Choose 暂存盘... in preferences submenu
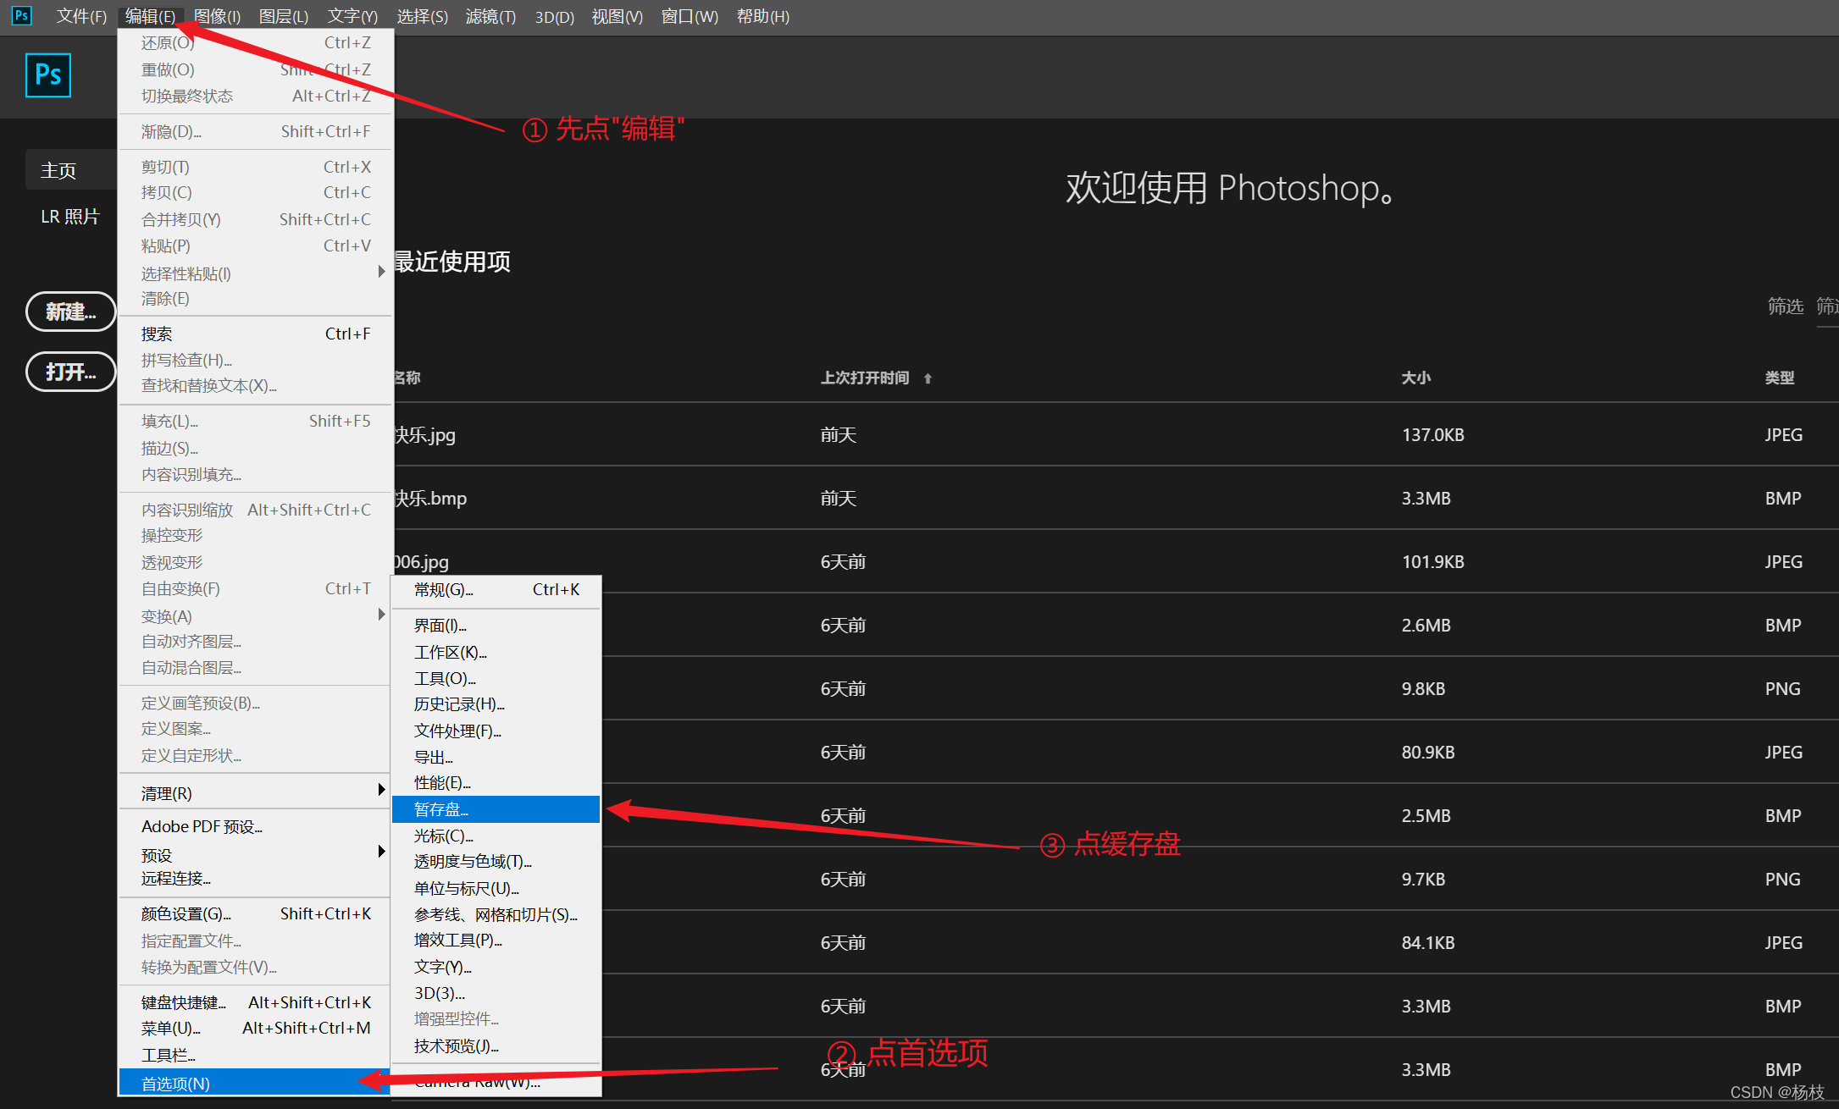This screenshot has height=1109, width=1839. click(x=496, y=809)
